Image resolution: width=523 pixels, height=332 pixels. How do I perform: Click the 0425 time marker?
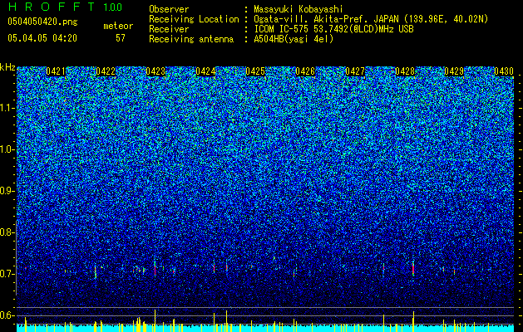click(255, 71)
